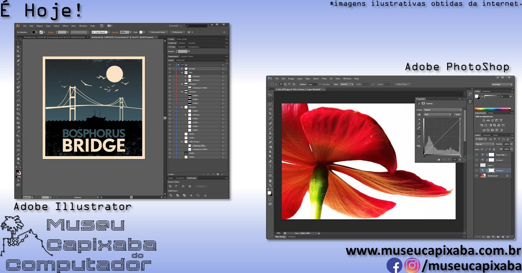Select the Rectangular Marquee tool in Photoshop
Viewport: 522px width, 273px height.
tap(270, 99)
